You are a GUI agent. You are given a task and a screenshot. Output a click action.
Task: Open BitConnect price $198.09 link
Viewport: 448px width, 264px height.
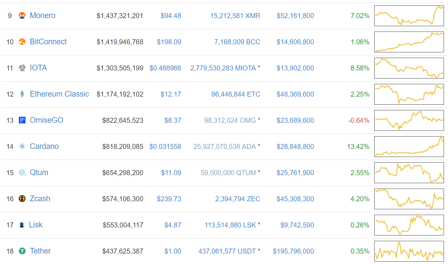169,42
